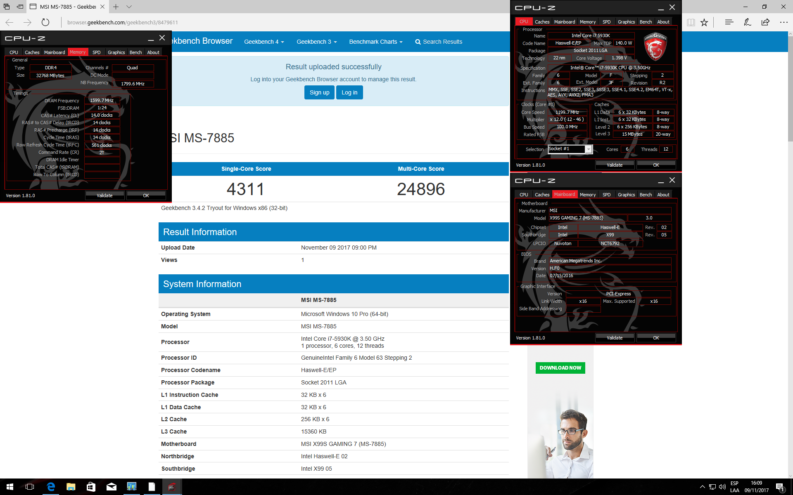Viewport: 793px width, 495px height.
Task: Click Geekbench Browser home link
Action: [x=202, y=41]
